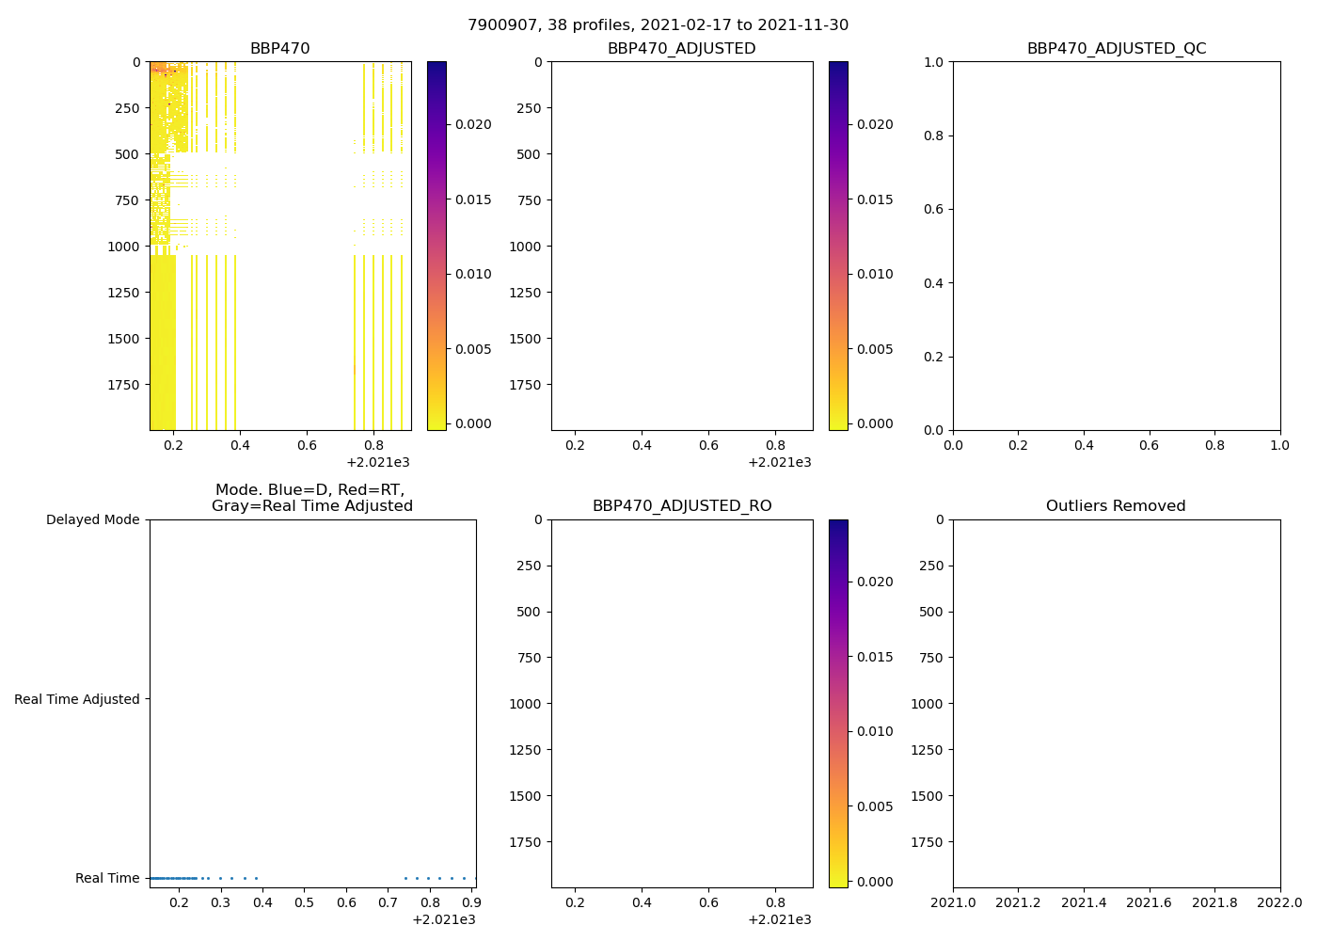Viewport: 1317px width, 941px height.
Task: Click the BBP470_ADJUSTED_RO plot title
Action: point(681,506)
